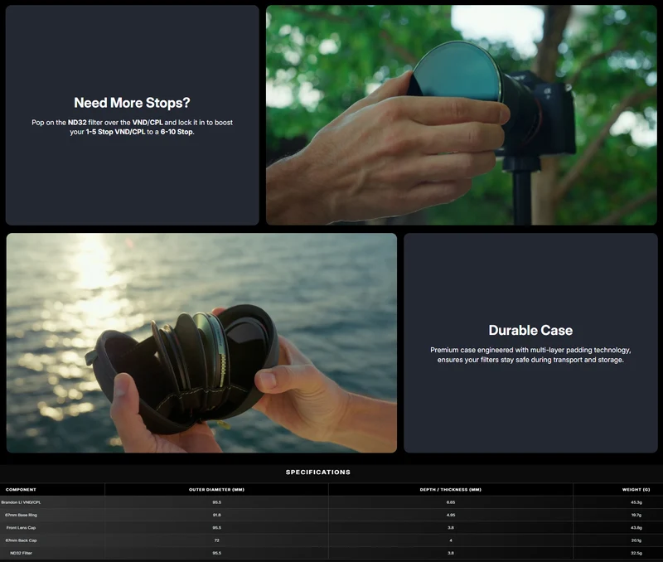The height and width of the screenshot is (562, 663).
Task: Click the 95.5 diameter of Front Lens Cap
Action: [x=216, y=528]
